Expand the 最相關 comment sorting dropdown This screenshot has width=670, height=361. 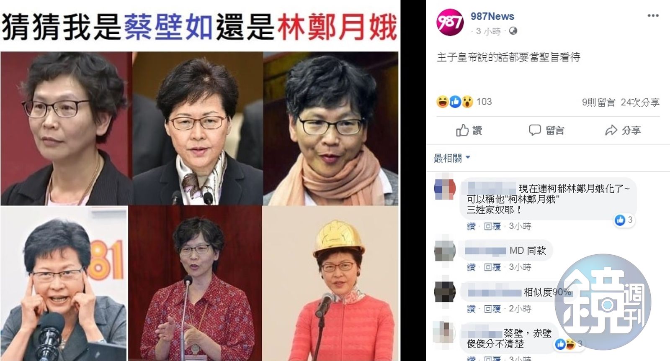click(x=452, y=158)
